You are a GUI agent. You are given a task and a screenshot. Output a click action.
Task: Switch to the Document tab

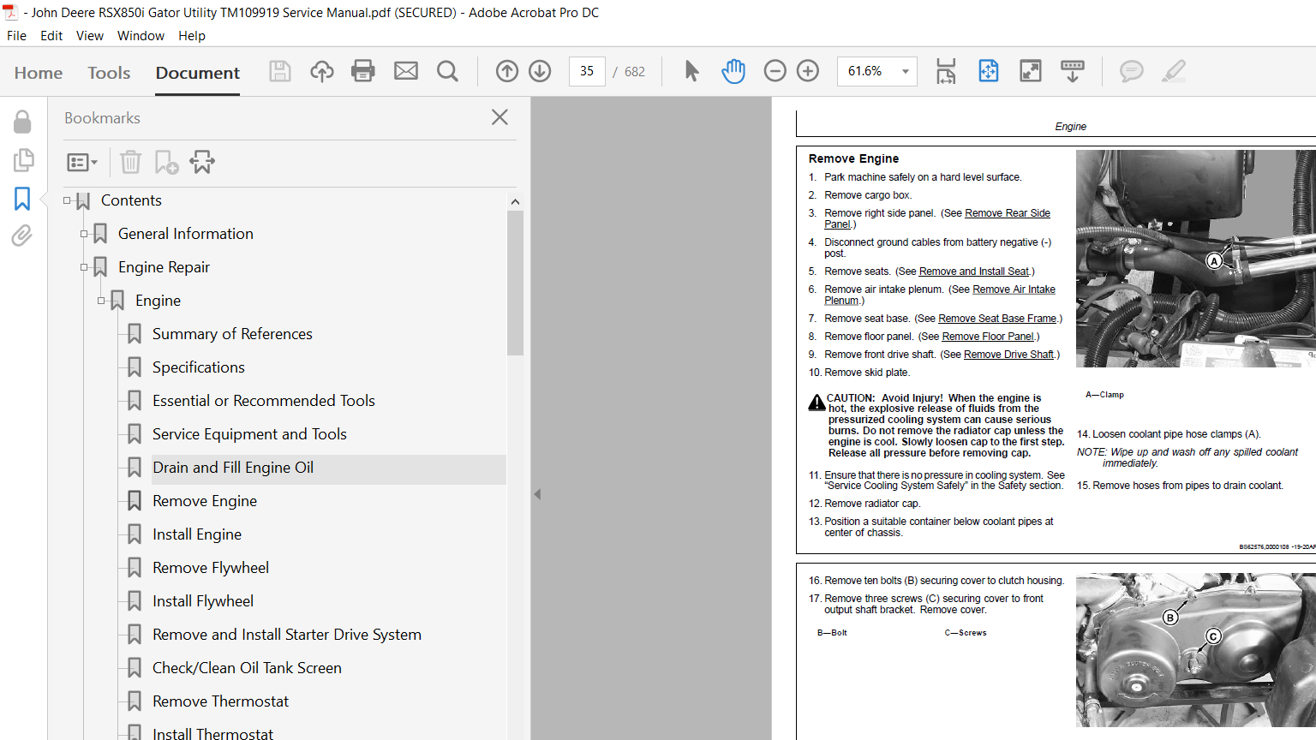198,73
